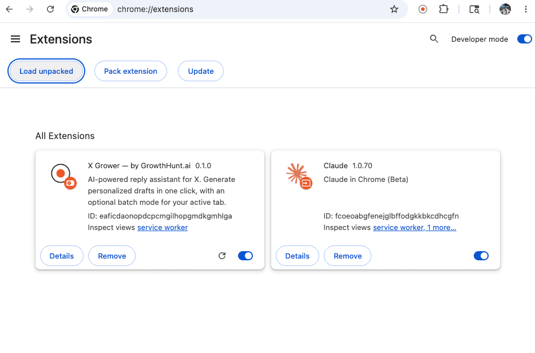
Task: Search extensions with the magnifier icon
Action: [434, 39]
